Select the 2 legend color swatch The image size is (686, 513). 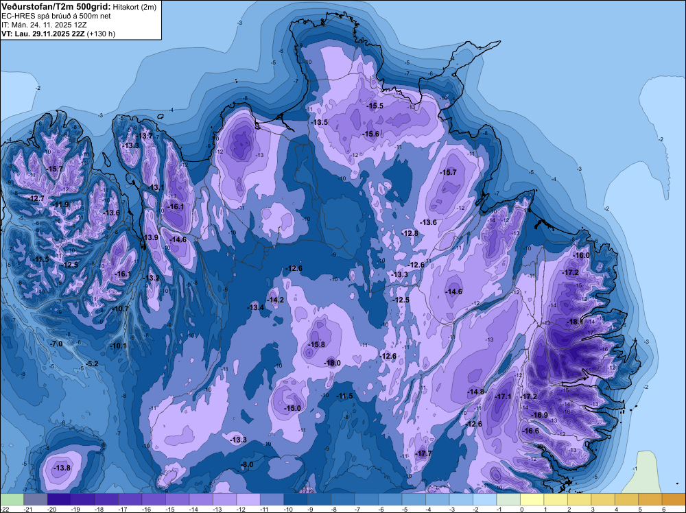pos(579,499)
